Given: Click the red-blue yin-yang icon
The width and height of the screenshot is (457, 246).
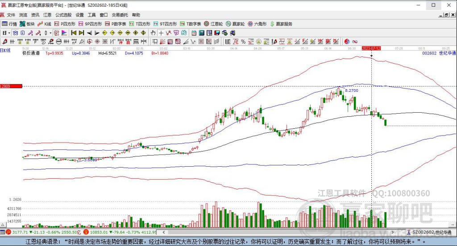Looking at the screenshot, I should pos(347,41).
